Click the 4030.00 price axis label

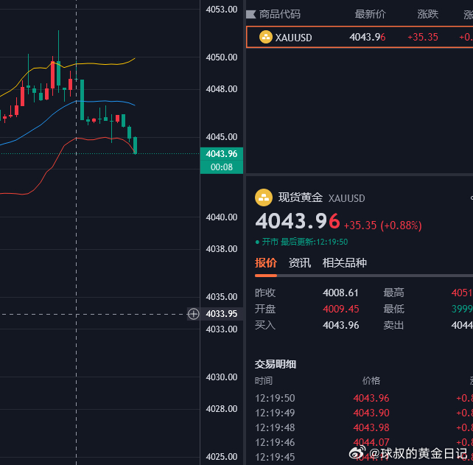(222, 377)
